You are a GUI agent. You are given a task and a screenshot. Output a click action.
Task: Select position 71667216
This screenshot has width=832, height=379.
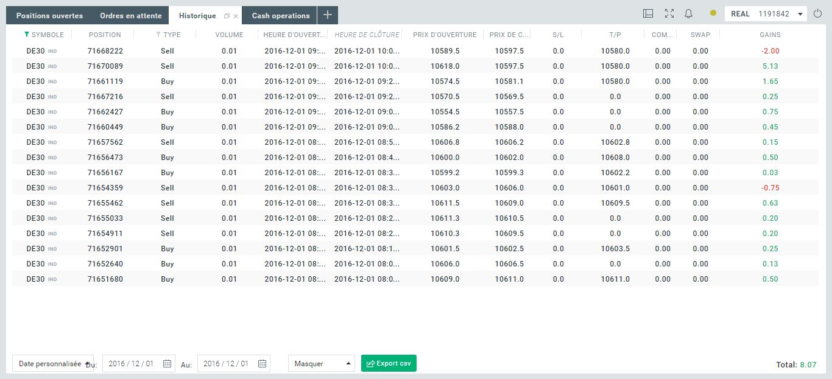(105, 97)
